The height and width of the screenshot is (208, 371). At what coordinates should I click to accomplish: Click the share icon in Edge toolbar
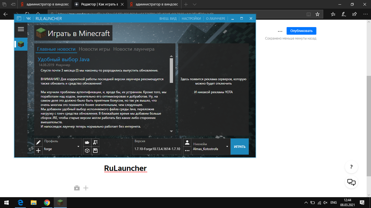pyautogui.click(x=354, y=14)
